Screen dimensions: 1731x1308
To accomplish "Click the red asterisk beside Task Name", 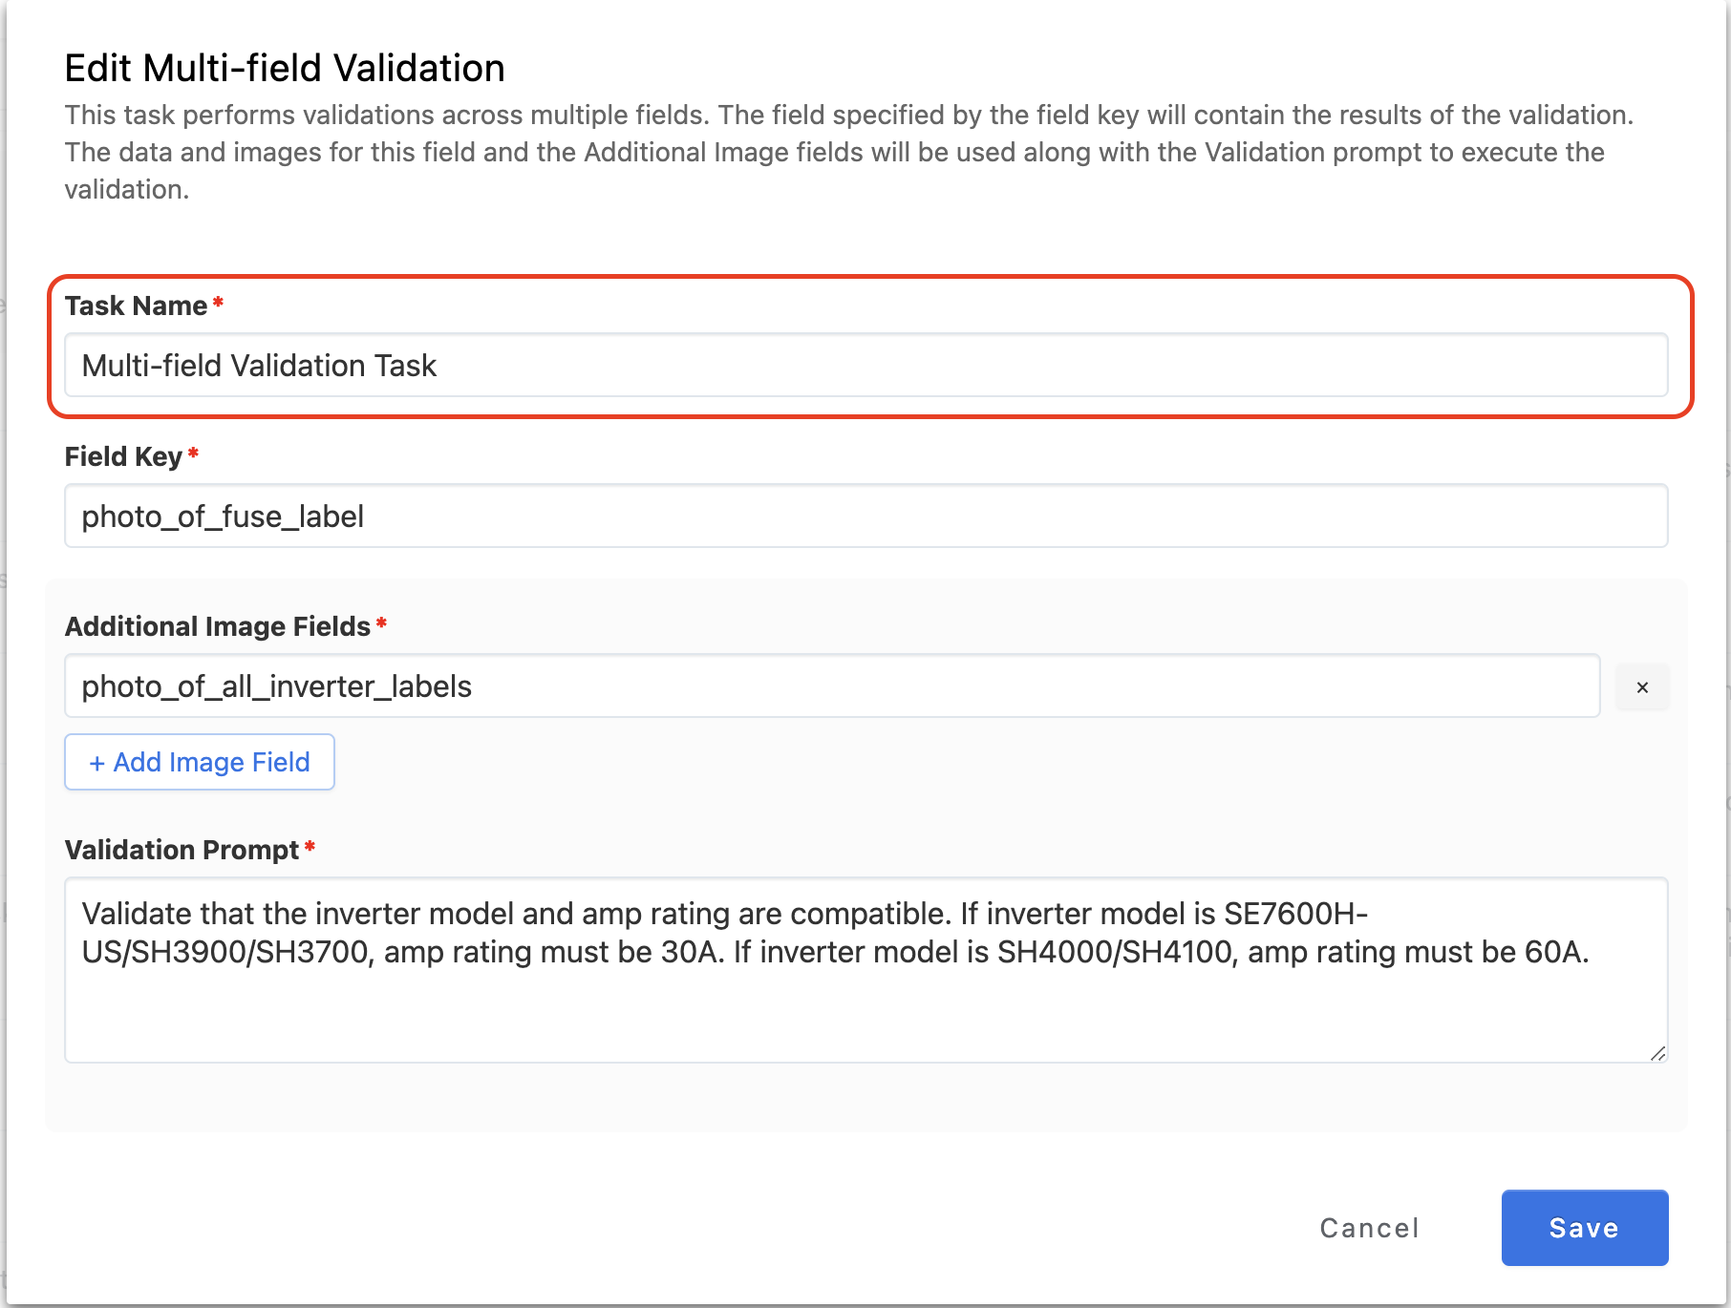I will pyautogui.click(x=218, y=303).
